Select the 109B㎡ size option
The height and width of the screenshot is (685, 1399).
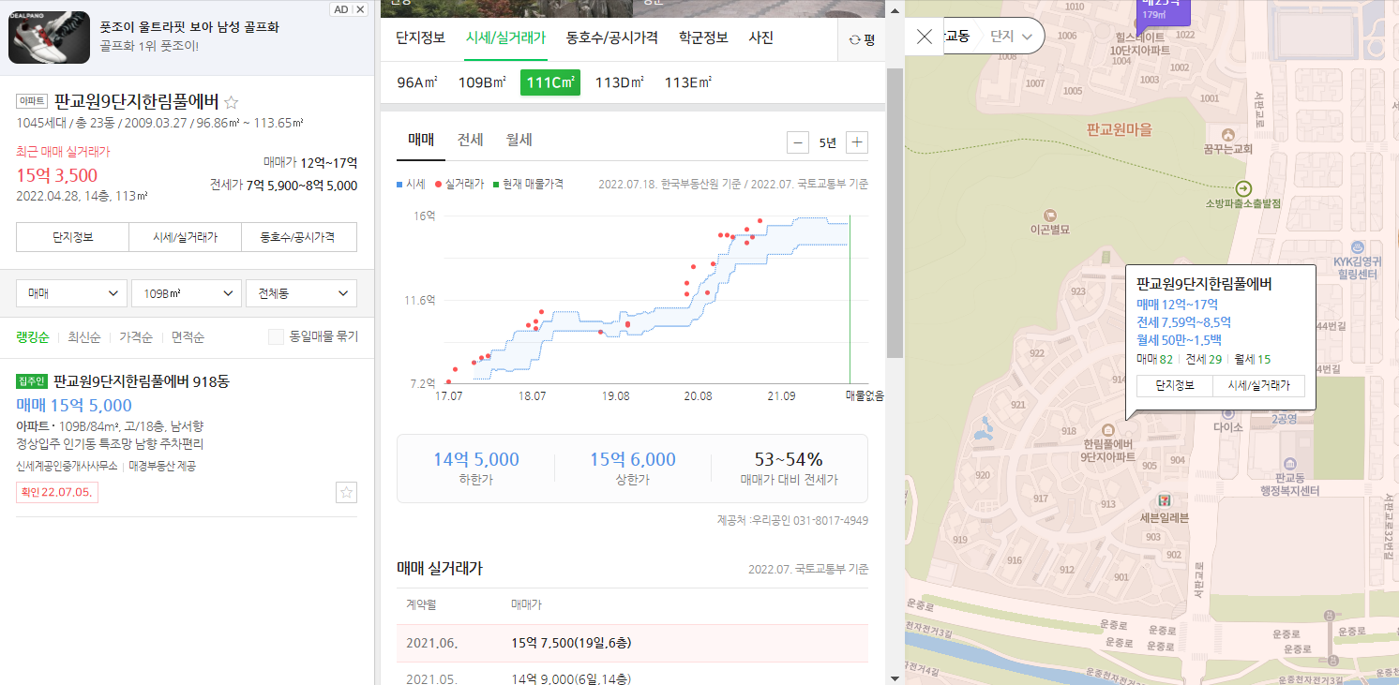point(482,82)
